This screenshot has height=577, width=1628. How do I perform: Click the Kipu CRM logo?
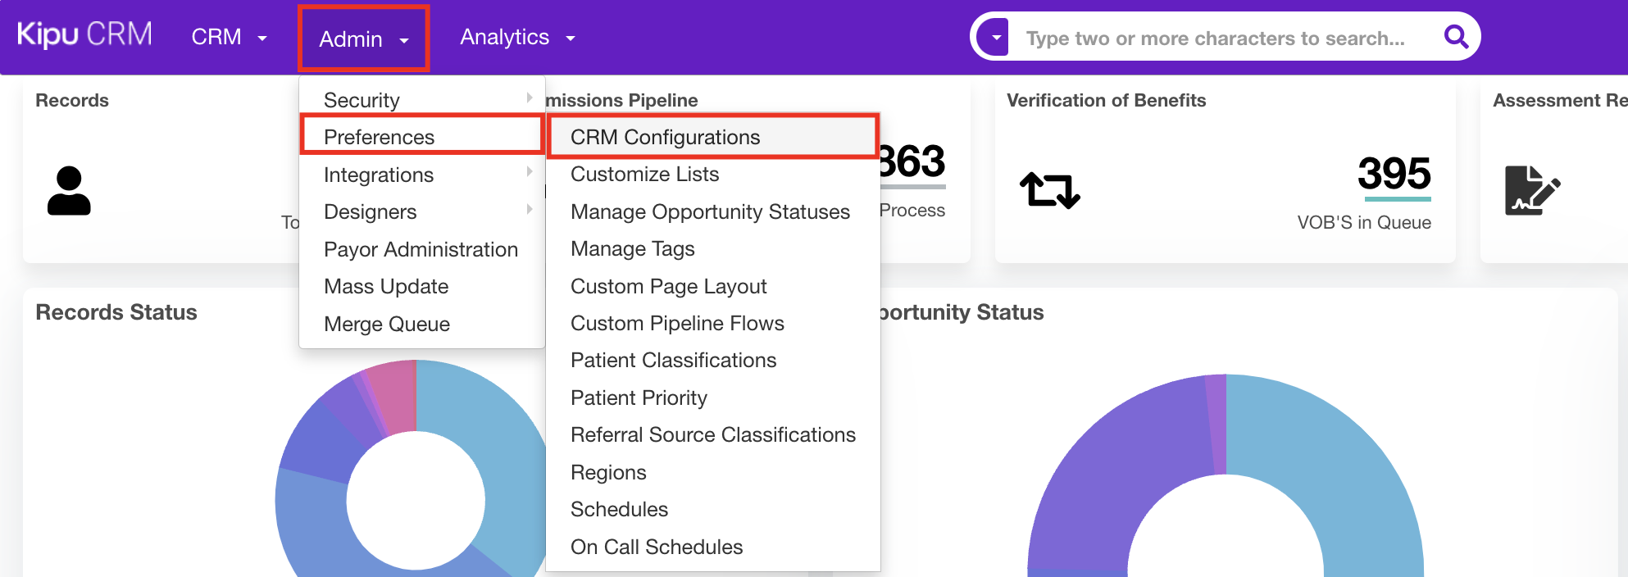click(84, 35)
